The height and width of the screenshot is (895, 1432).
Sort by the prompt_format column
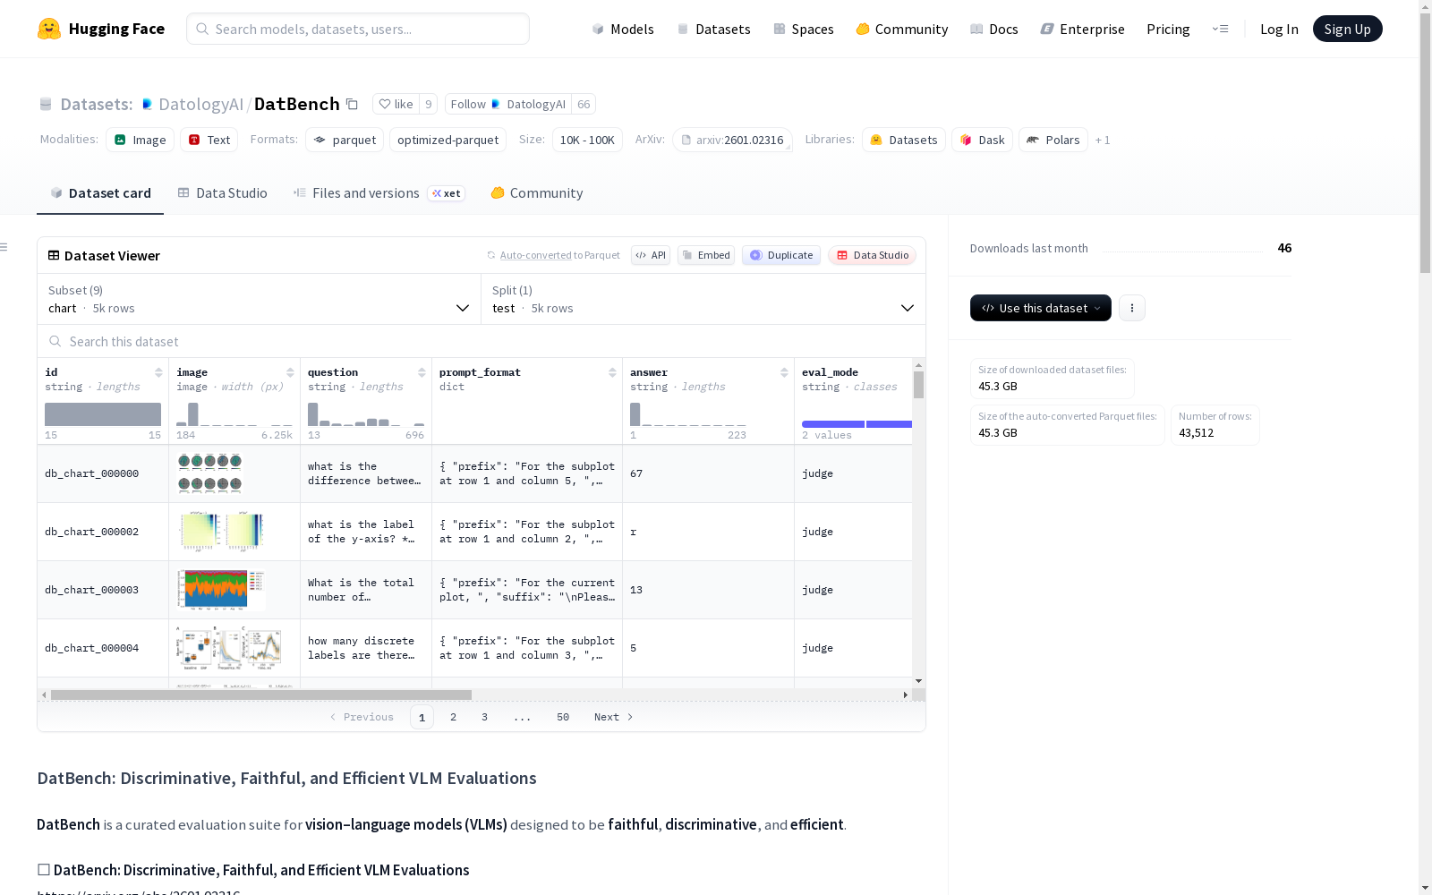(612, 372)
